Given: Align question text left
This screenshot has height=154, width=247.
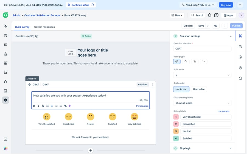Looking at the screenshot, I should click(x=52, y=106).
